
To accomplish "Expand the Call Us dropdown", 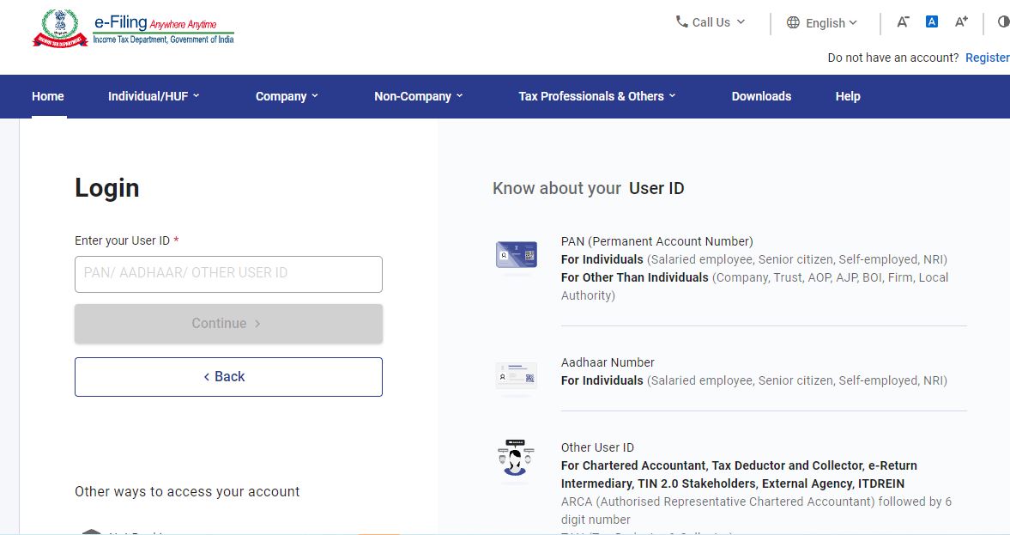I will [711, 22].
